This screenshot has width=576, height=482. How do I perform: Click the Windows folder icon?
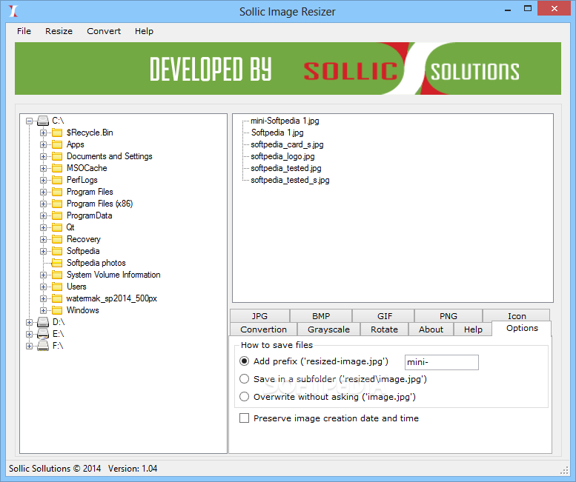coord(57,310)
